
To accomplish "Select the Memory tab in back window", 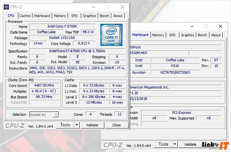I will pyautogui.click(x=158, y=35).
